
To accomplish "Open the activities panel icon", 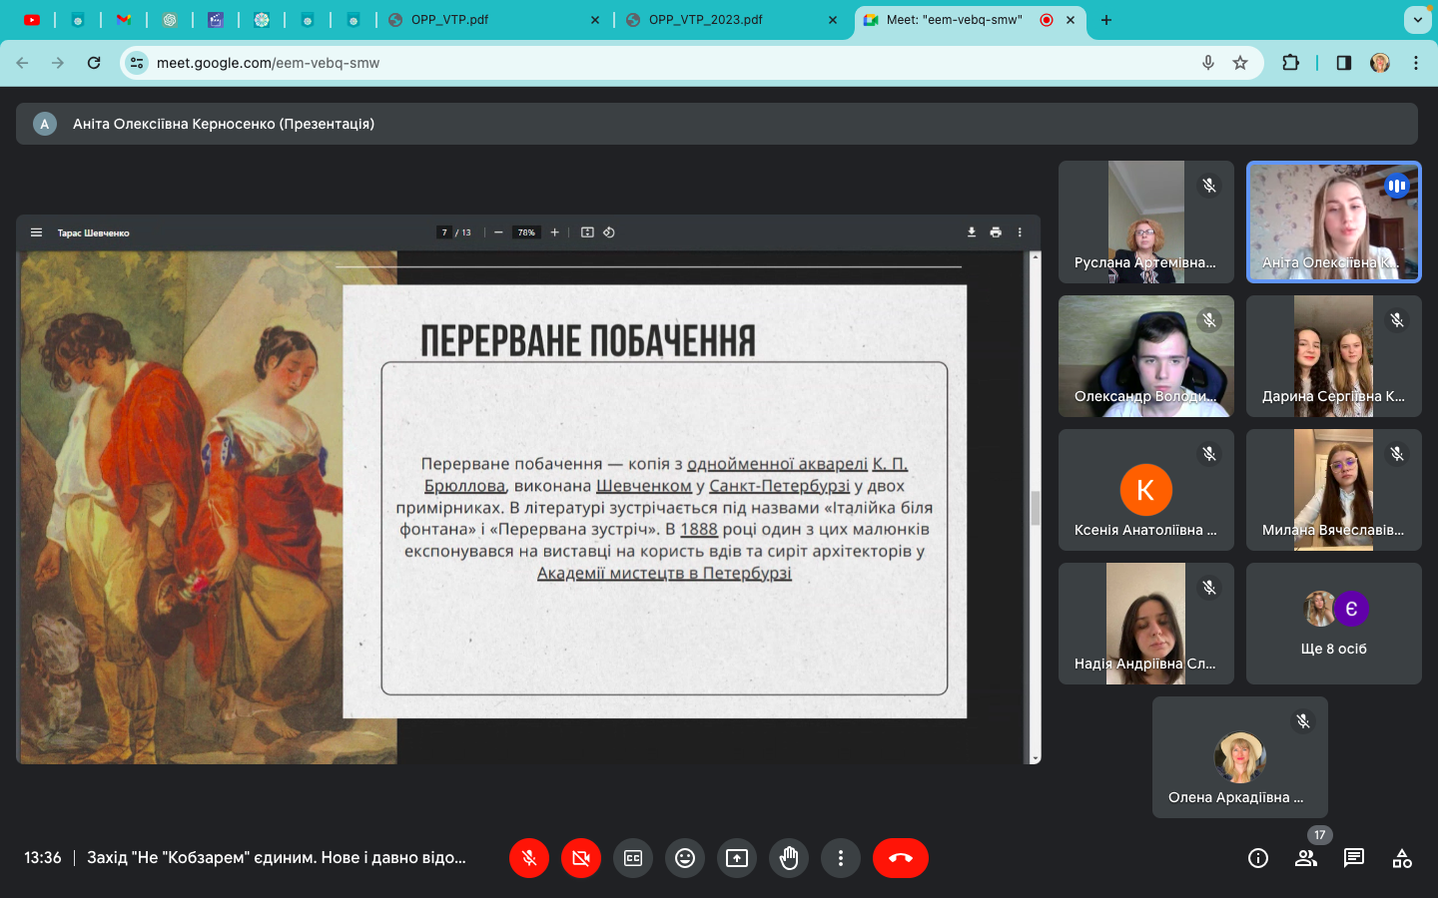I will click(x=1402, y=858).
